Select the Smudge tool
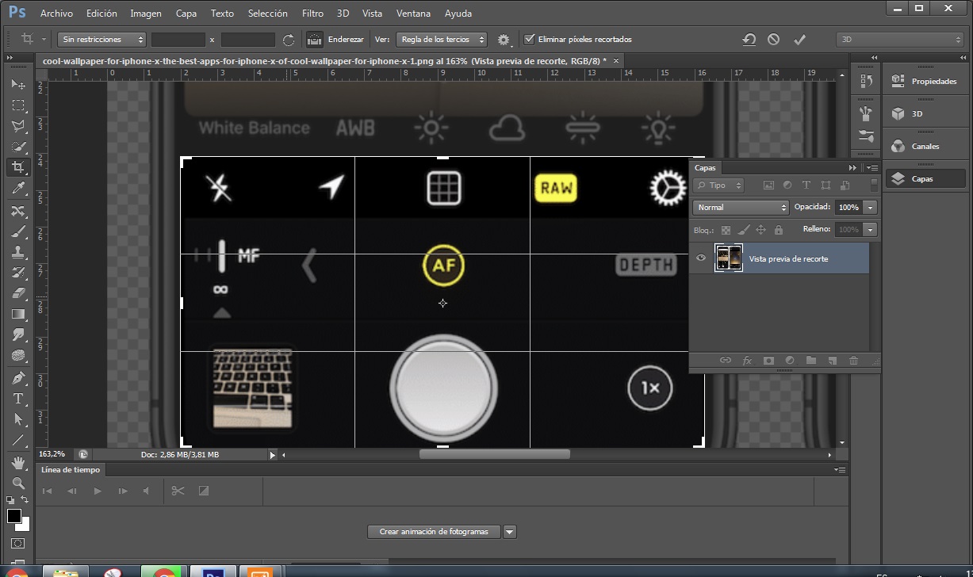This screenshot has height=577, width=973. pos(17,334)
